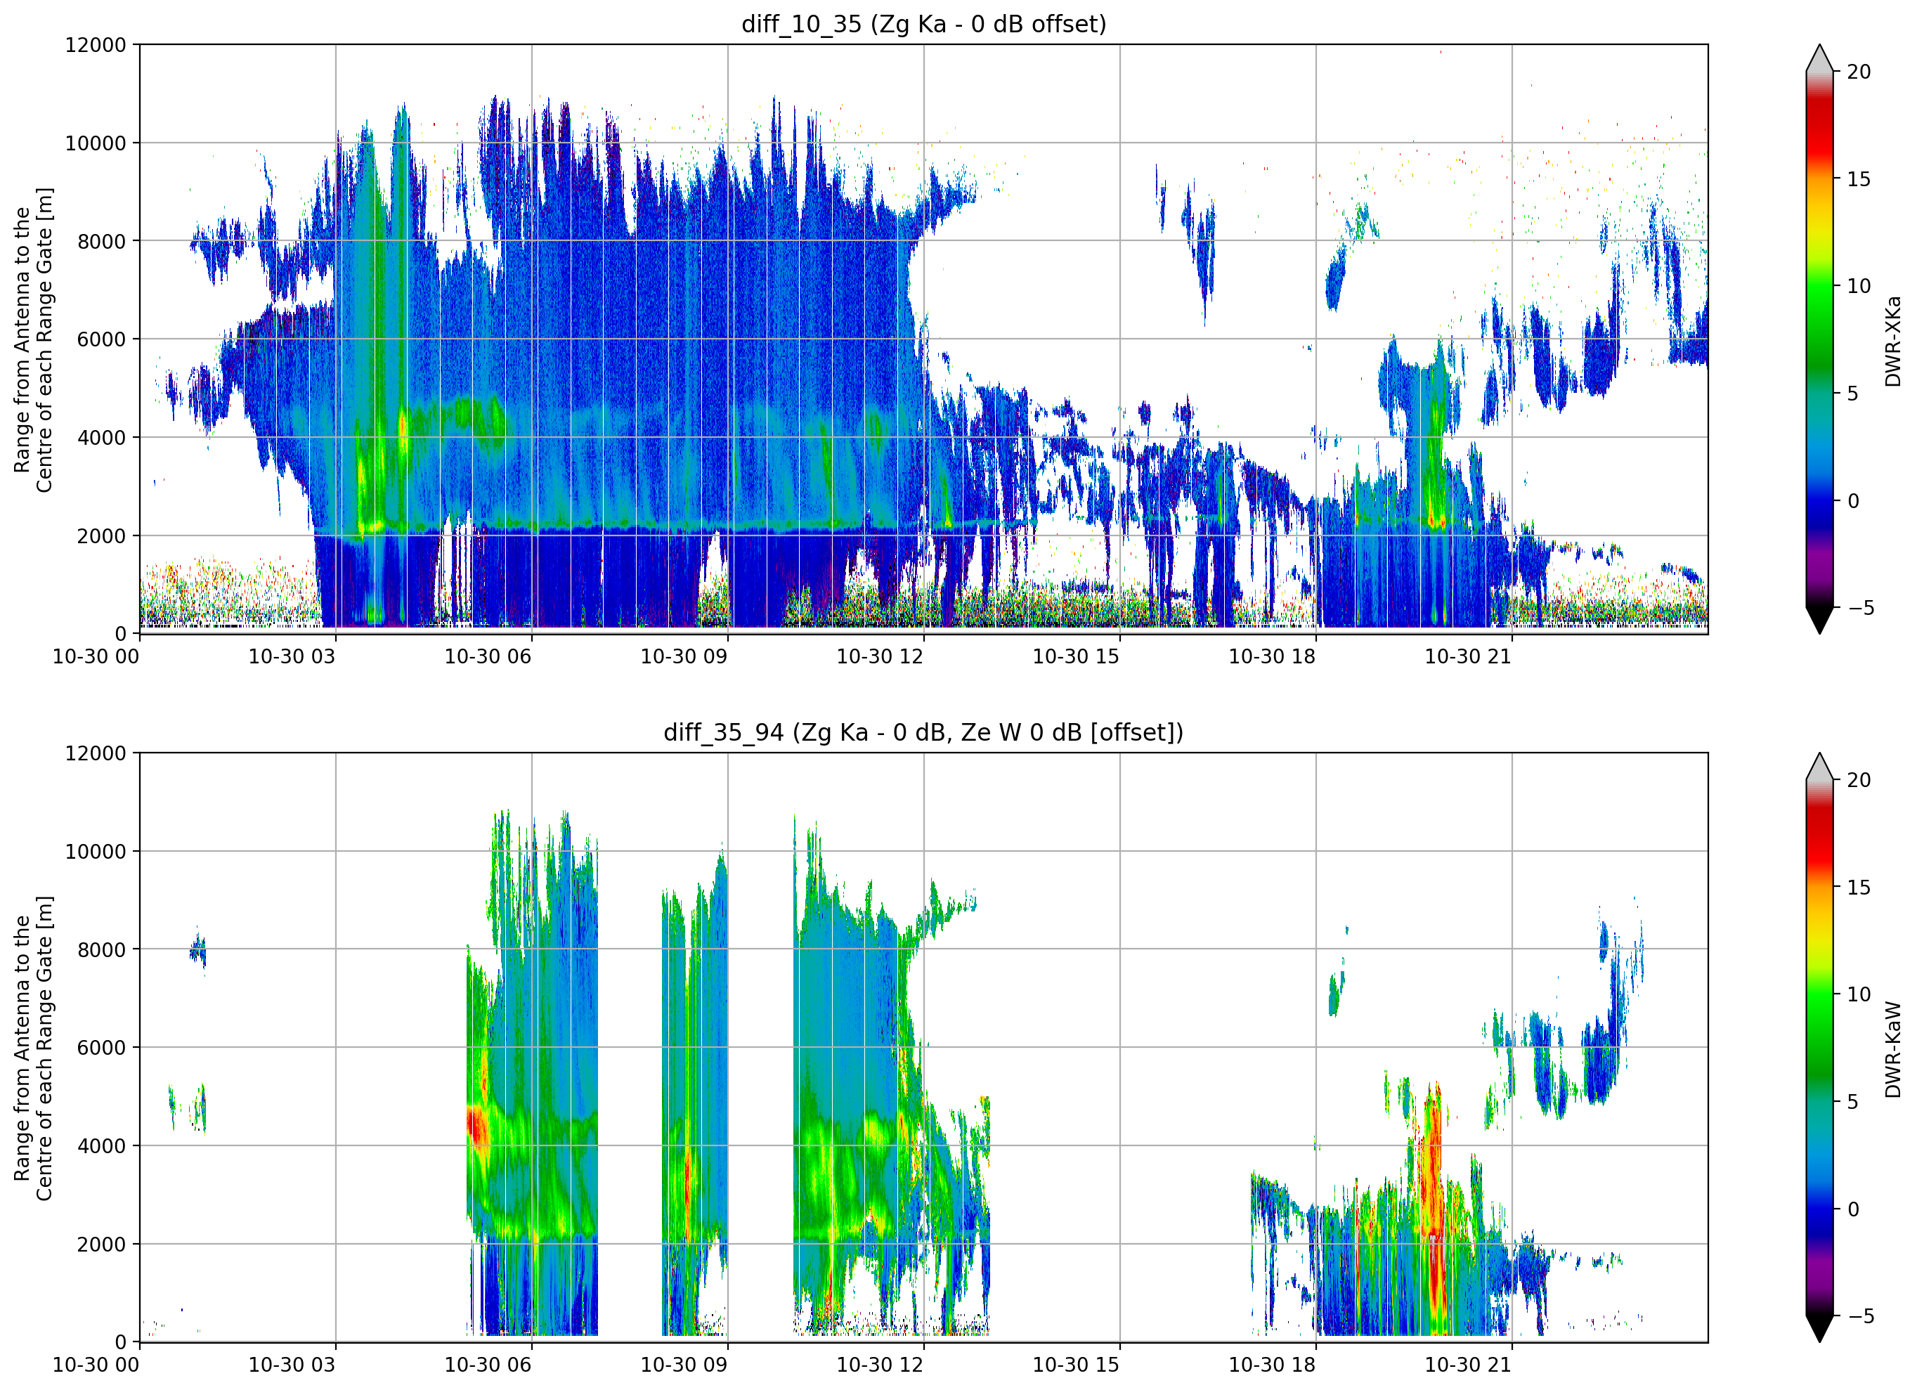Click the bottom plot's 10-30 06 time tick label
Image resolution: width=1917 pixels, height=1390 pixels.
(x=488, y=1365)
